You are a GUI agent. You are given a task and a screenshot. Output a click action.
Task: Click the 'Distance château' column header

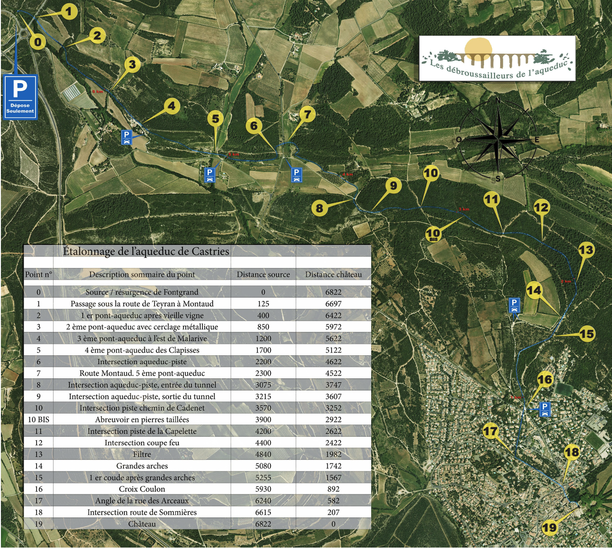pos(333,274)
